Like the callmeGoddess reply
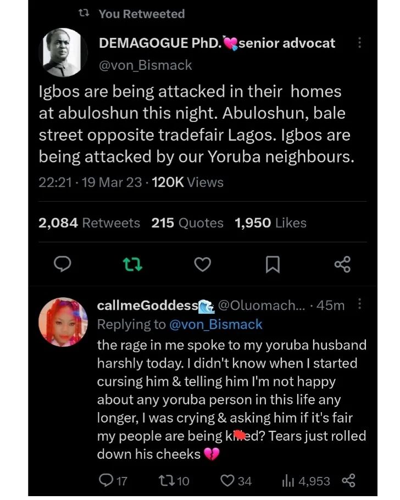This screenshot has width=400, height=500. [x=227, y=481]
